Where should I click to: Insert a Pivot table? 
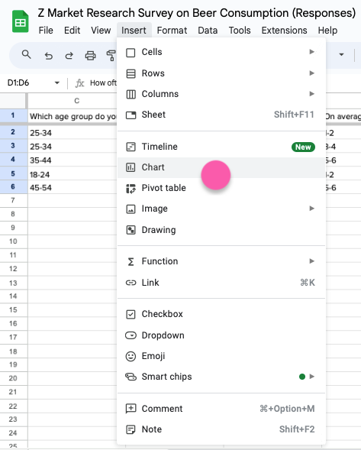221,188
